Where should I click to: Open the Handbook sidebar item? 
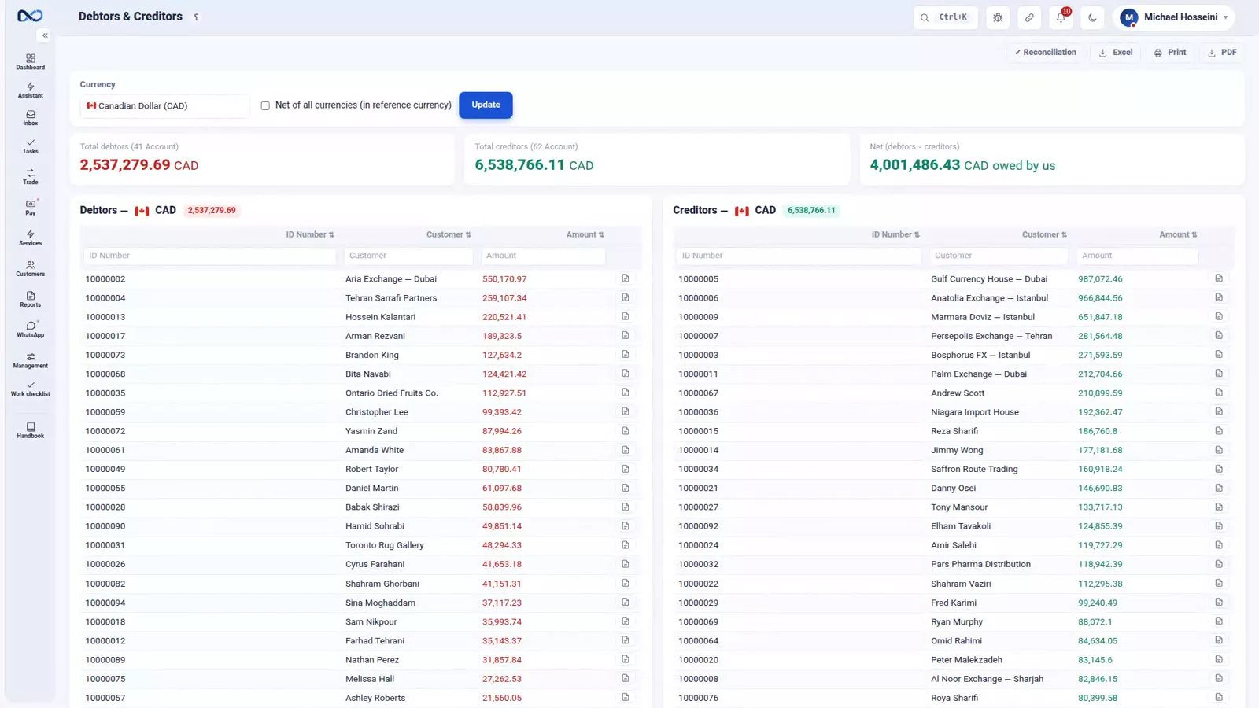point(31,430)
